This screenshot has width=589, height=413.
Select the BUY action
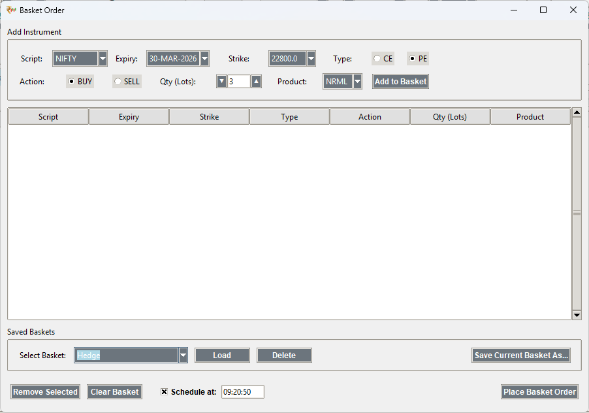(x=72, y=81)
